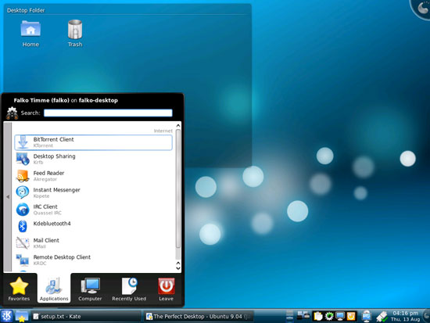Open the Home folder on desktop
This screenshot has height=323, width=430.
[x=30, y=34]
